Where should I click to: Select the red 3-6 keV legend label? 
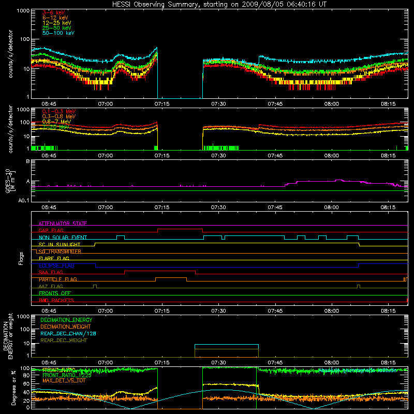point(54,12)
